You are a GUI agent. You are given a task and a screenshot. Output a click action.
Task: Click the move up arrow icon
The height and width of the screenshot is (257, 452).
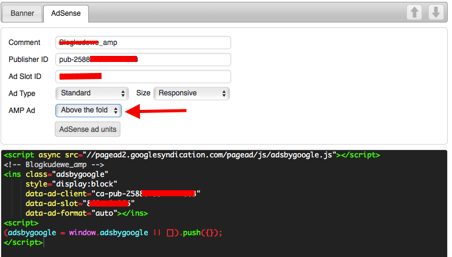coord(414,12)
